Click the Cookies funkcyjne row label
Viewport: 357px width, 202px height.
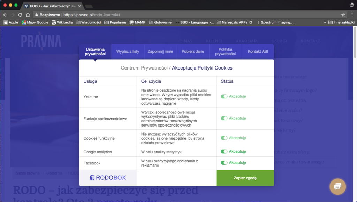pyautogui.click(x=99, y=138)
